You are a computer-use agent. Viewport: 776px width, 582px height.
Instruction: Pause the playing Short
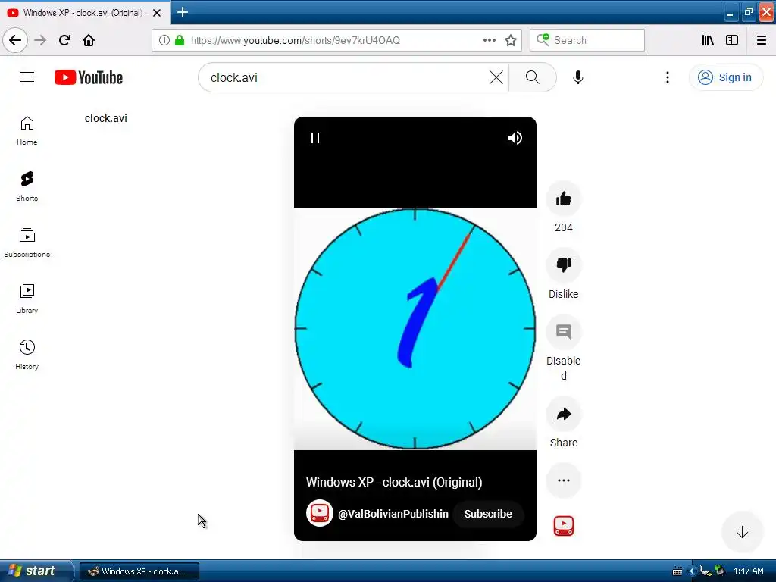[x=315, y=138]
